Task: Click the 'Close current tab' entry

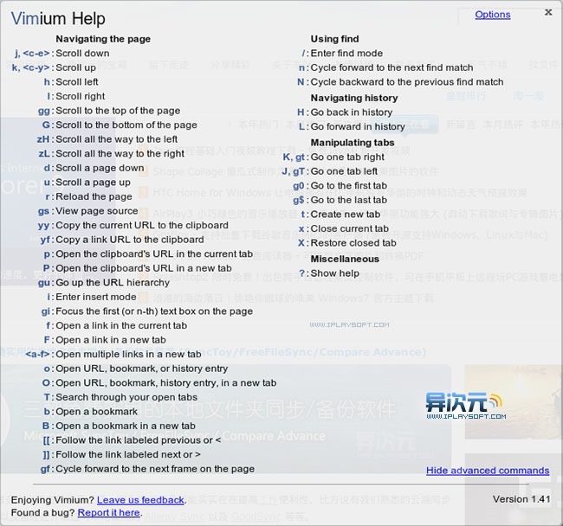Action: pos(349,229)
